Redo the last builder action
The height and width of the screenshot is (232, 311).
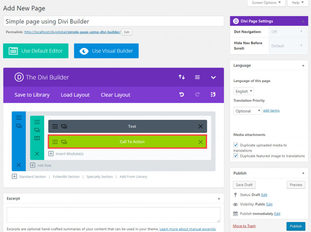click(x=197, y=95)
